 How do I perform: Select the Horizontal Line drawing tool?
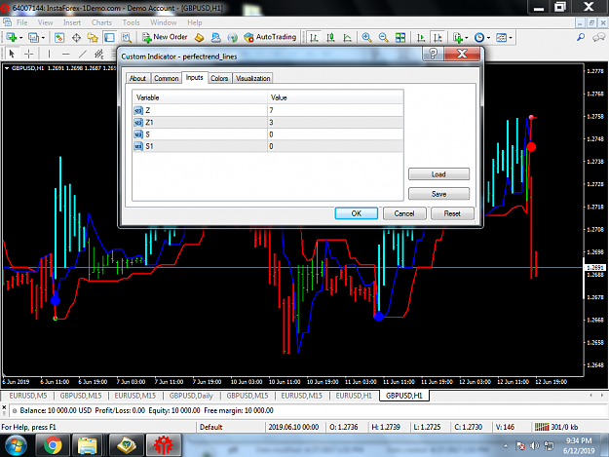click(66, 54)
